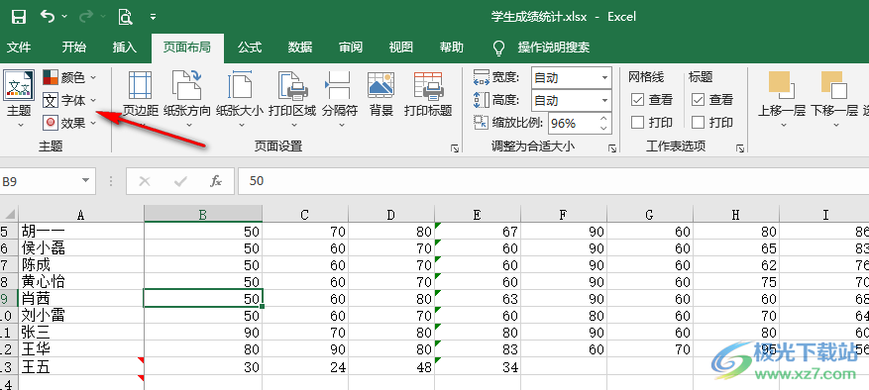
Task: Click Insert Function fx icon
Action: [216, 181]
